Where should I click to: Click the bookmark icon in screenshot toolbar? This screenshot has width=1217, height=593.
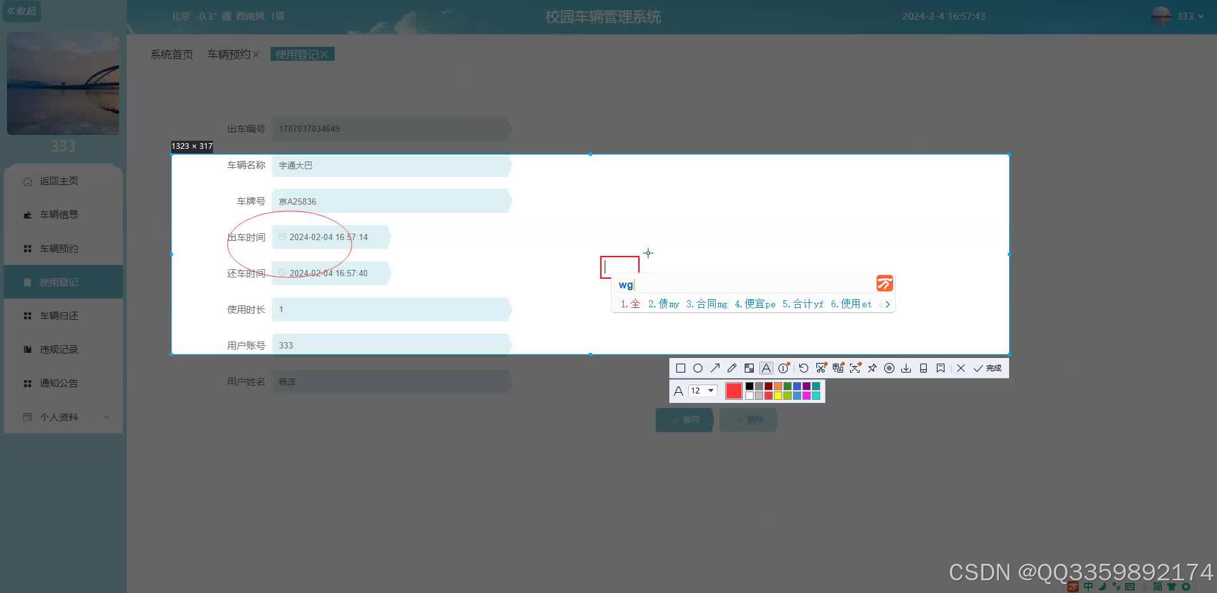point(941,368)
